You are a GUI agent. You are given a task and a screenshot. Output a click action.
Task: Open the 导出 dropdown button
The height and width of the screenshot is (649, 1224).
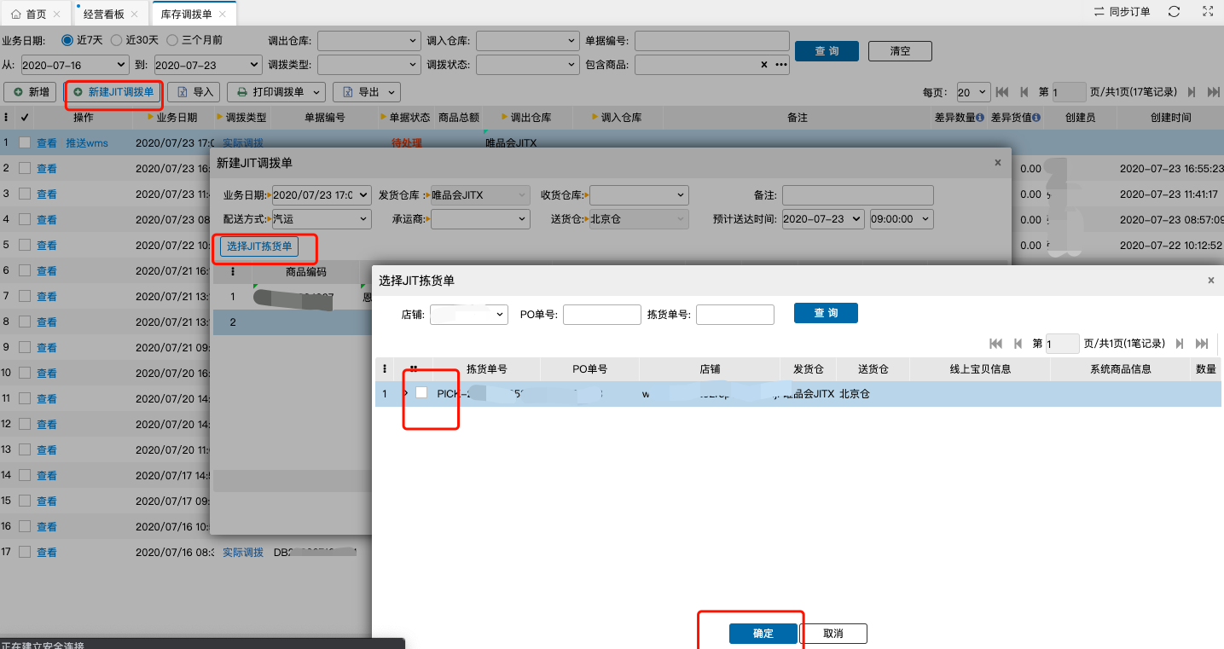366,92
